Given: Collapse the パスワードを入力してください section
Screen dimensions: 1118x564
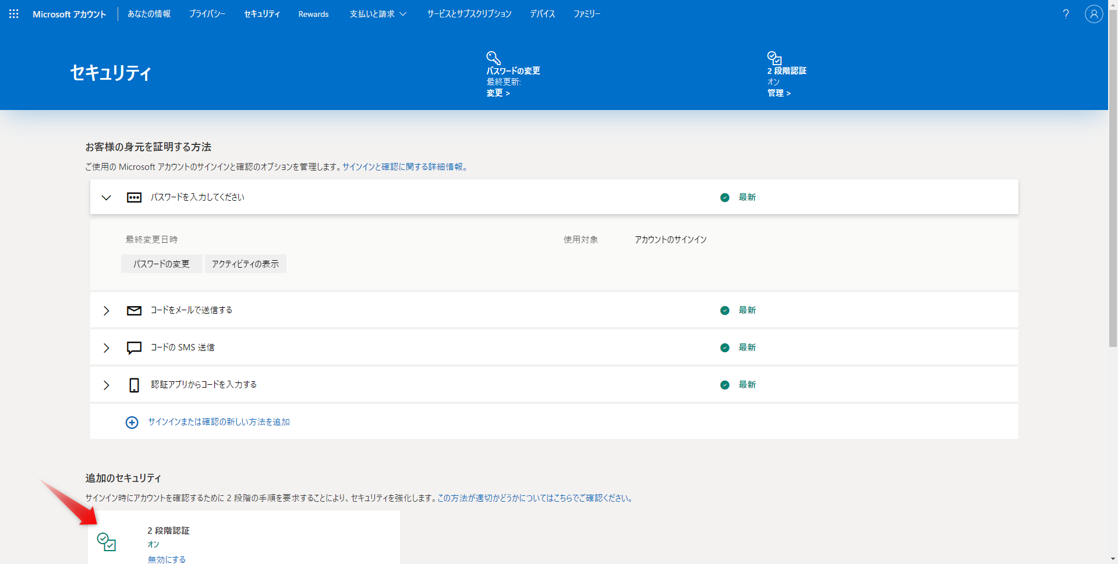Looking at the screenshot, I should [106, 198].
